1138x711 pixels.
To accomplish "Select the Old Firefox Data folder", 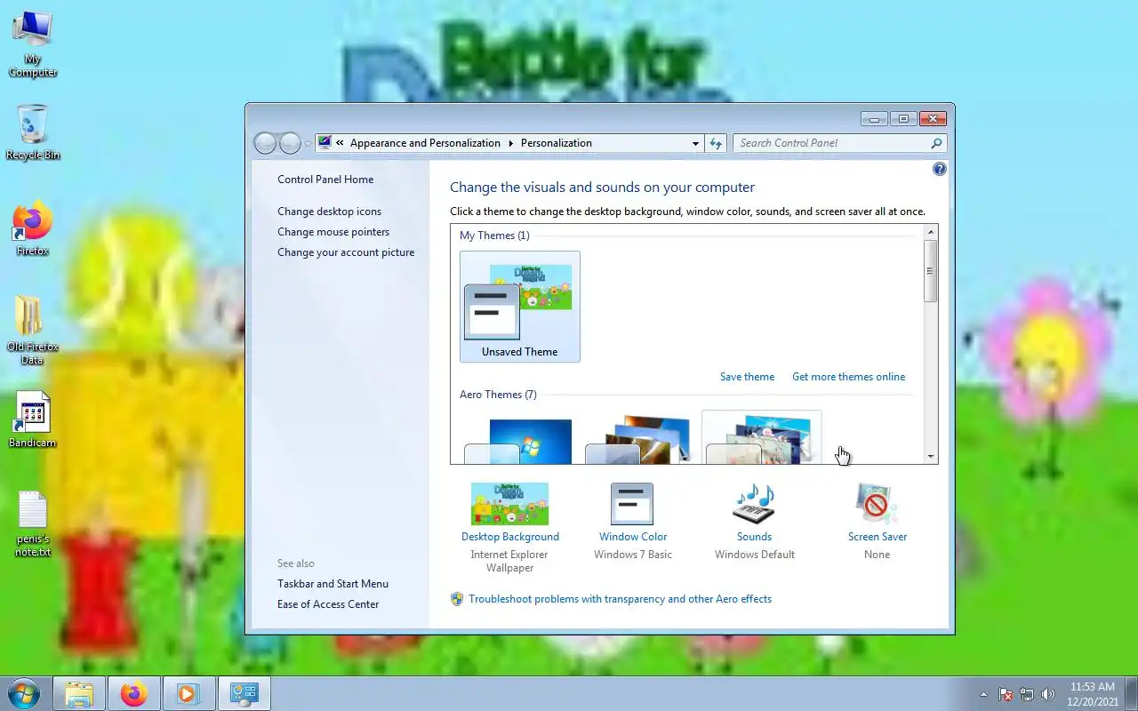I will tap(33, 330).
